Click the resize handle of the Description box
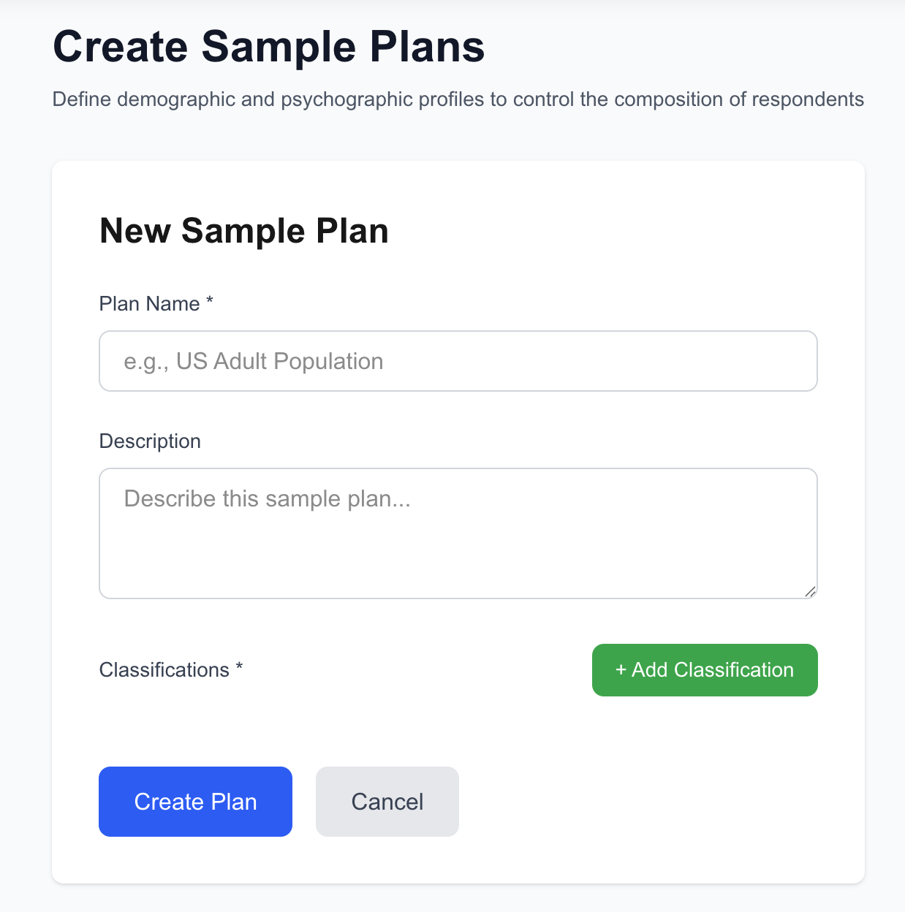This screenshot has height=912, width=905. click(811, 593)
